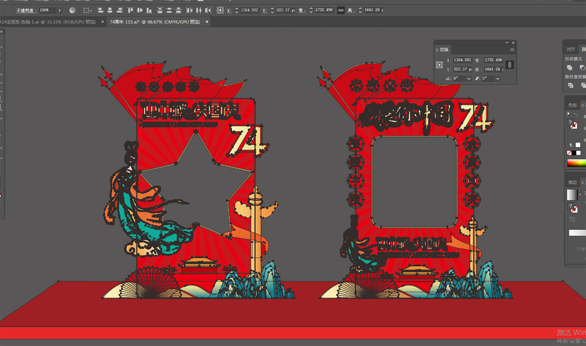Click vertical align center icon
This screenshot has height=346, width=586.
click(139, 10)
